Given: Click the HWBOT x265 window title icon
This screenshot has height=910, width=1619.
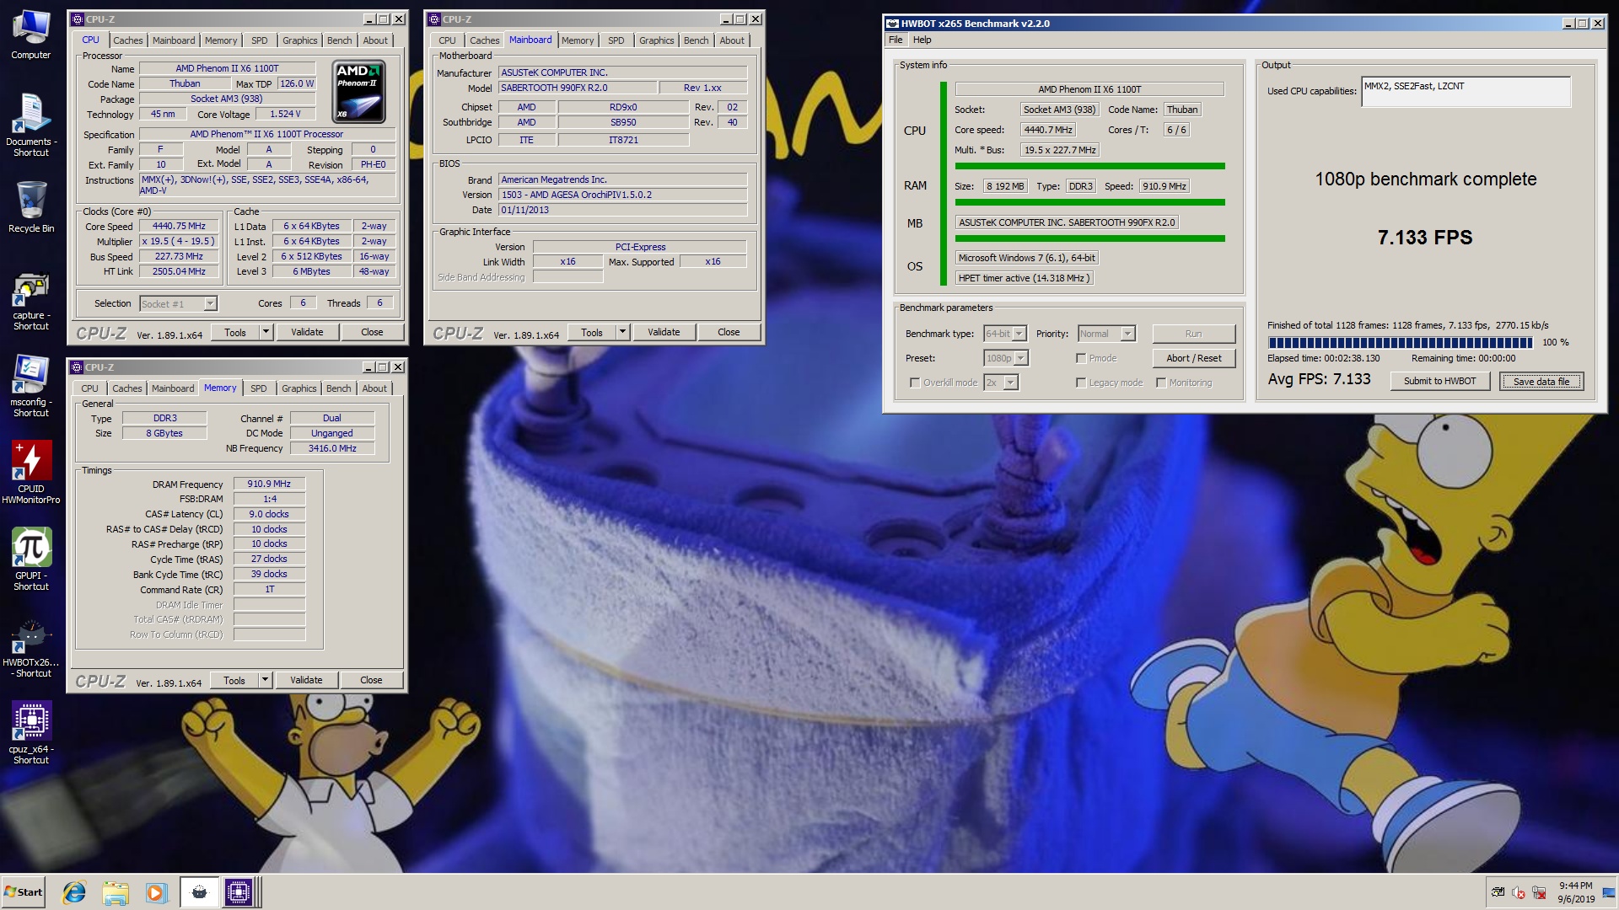Looking at the screenshot, I should tap(892, 24).
